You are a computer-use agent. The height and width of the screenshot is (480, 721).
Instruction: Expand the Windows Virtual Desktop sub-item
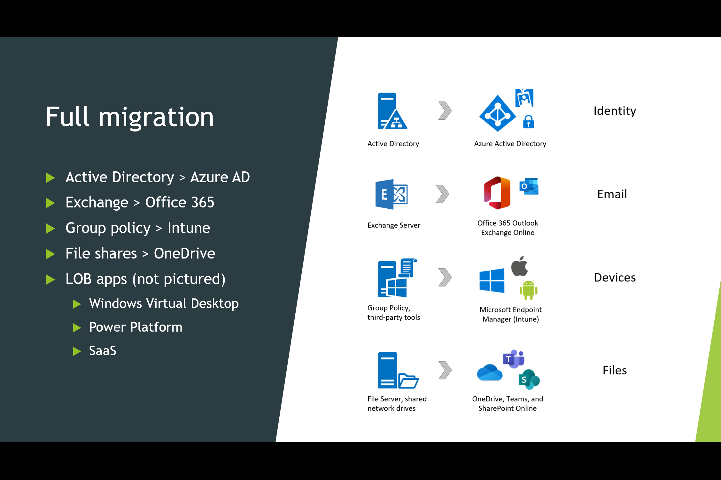(x=74, y=304)
